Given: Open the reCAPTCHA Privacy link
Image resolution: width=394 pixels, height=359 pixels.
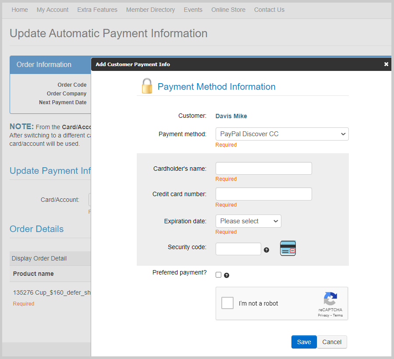Looking at the screenshot, I should pos(323,315).
